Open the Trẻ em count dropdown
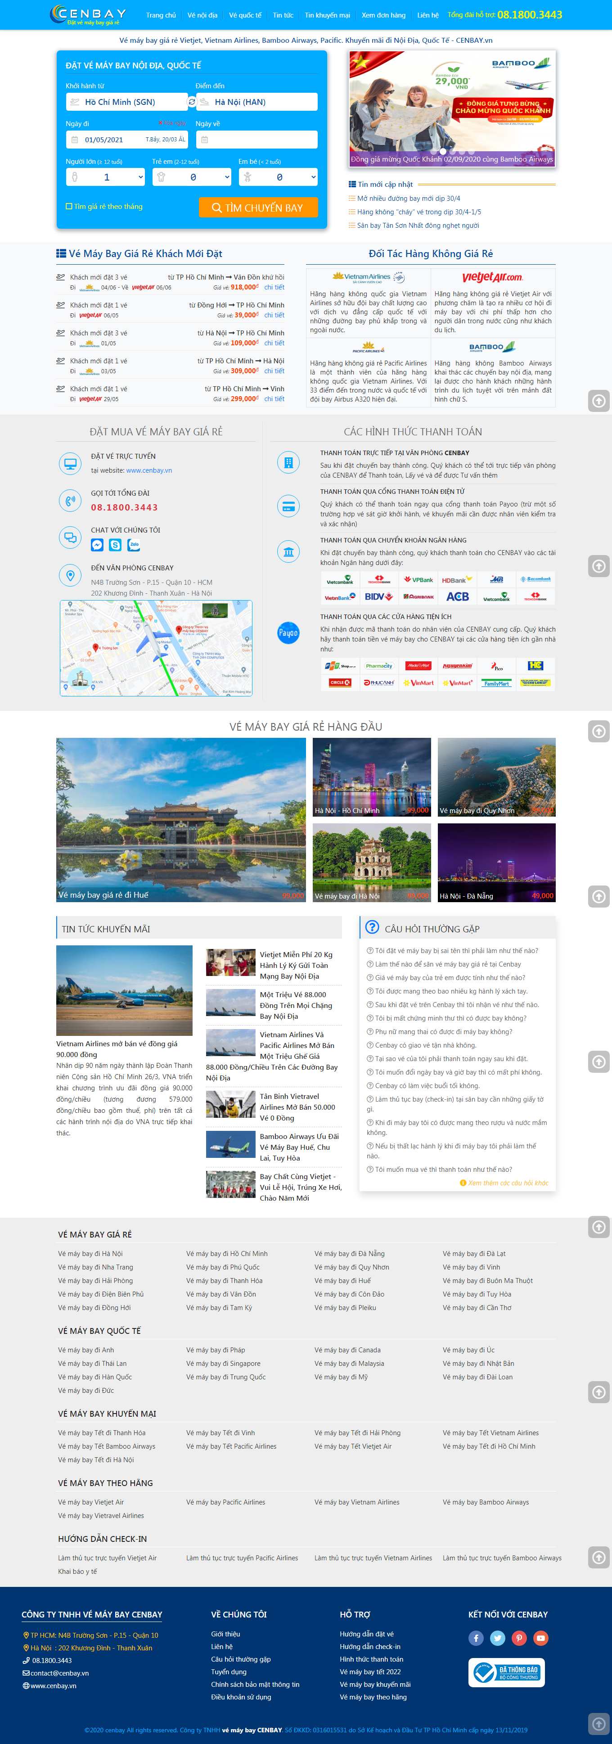 [x=192, y=177]
